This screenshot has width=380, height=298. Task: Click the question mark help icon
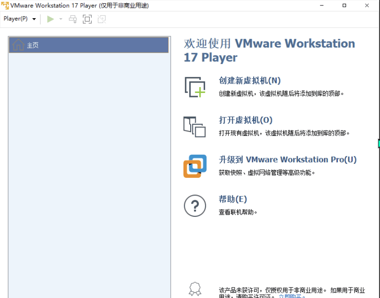tap(195, 205)
